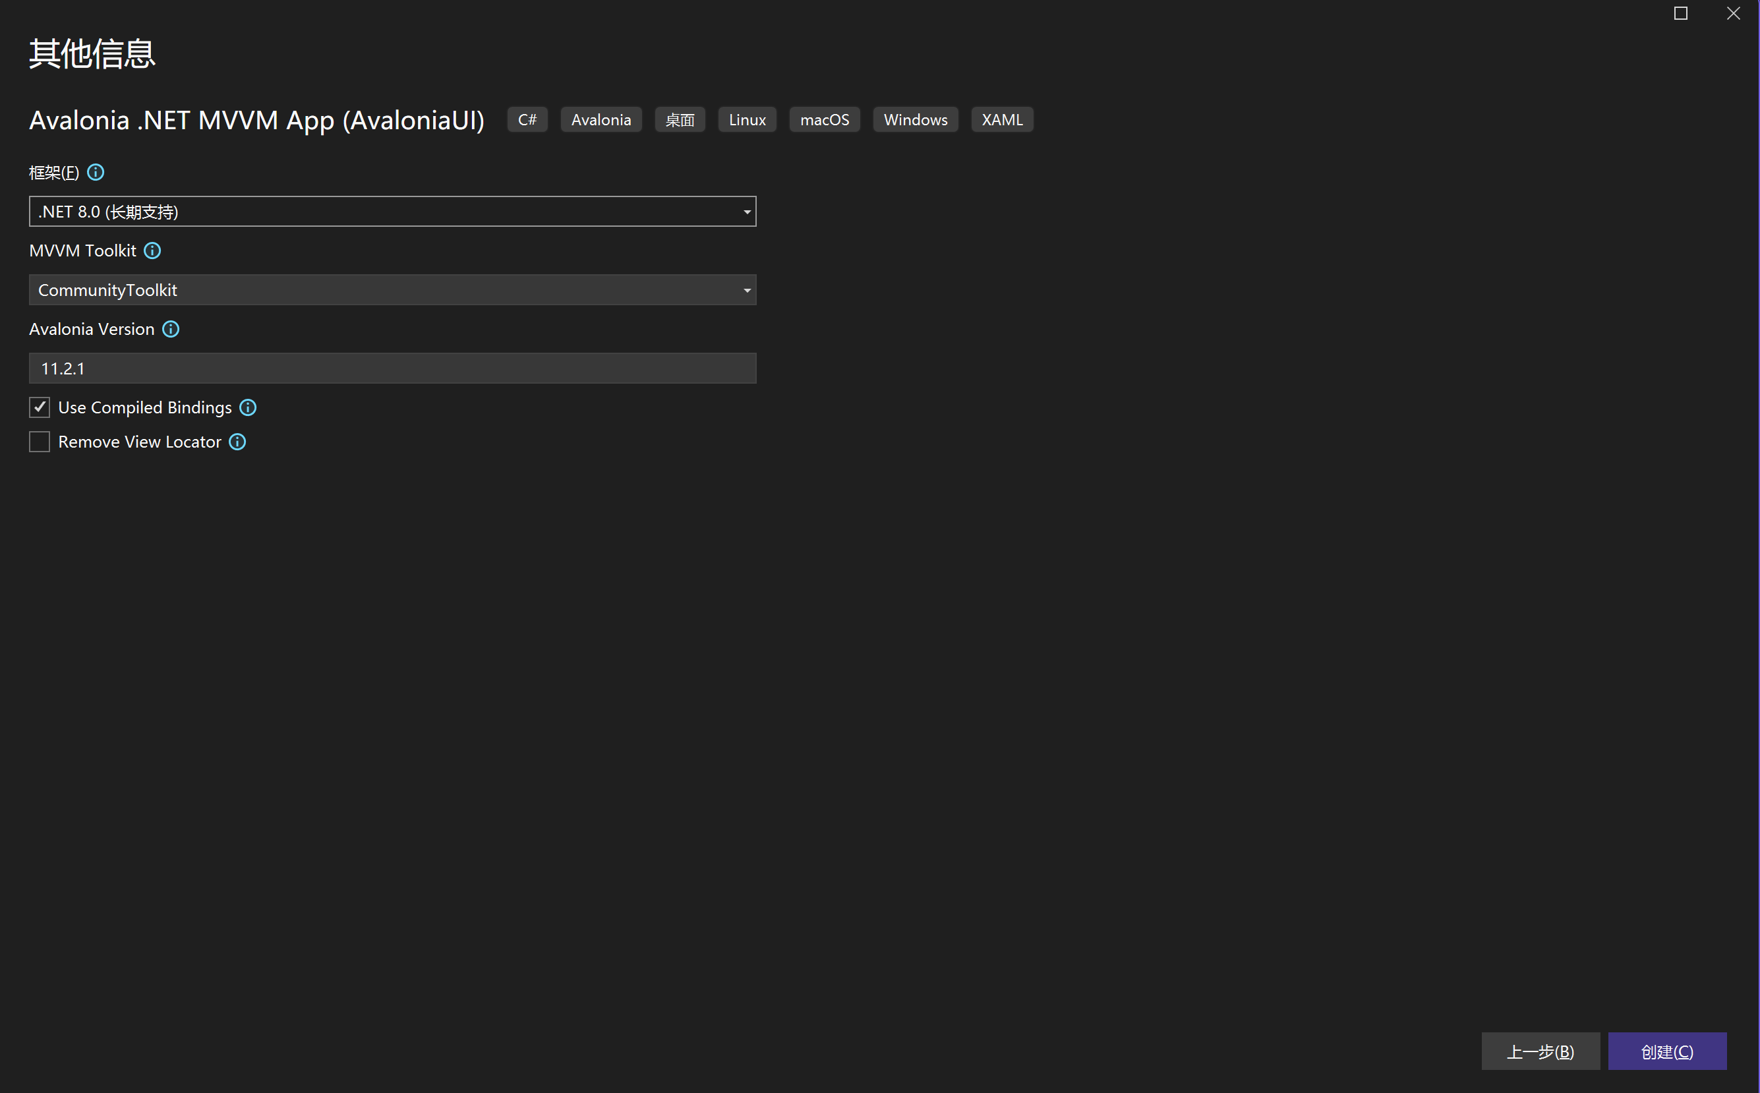
Task: Maximize the dialog window
Action: pyautogui.click(x=1680, y=14)
